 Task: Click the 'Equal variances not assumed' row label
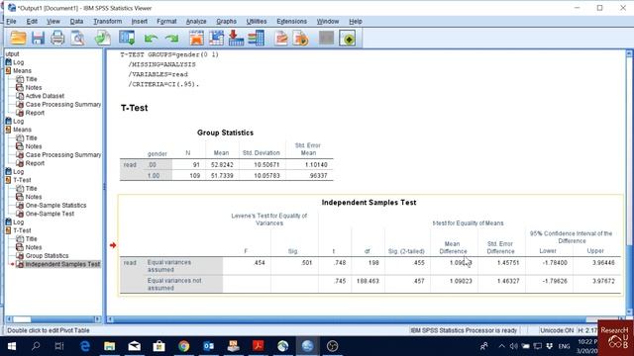point(174,284)
